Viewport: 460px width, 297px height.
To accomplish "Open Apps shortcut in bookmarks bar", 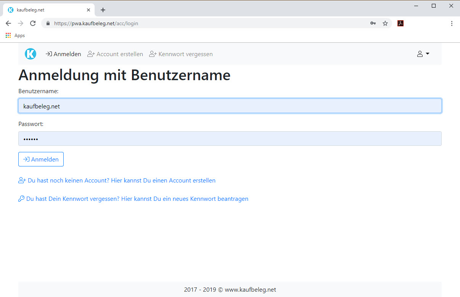I will (x=15, y=36).
